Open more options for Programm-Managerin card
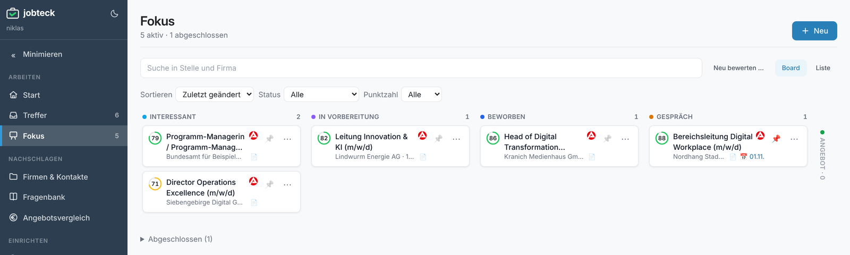This screenshot has width=850, height=255. click(x=287, y=139)
